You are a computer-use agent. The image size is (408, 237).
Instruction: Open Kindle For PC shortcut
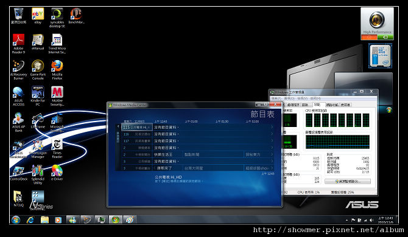(38, 96)
